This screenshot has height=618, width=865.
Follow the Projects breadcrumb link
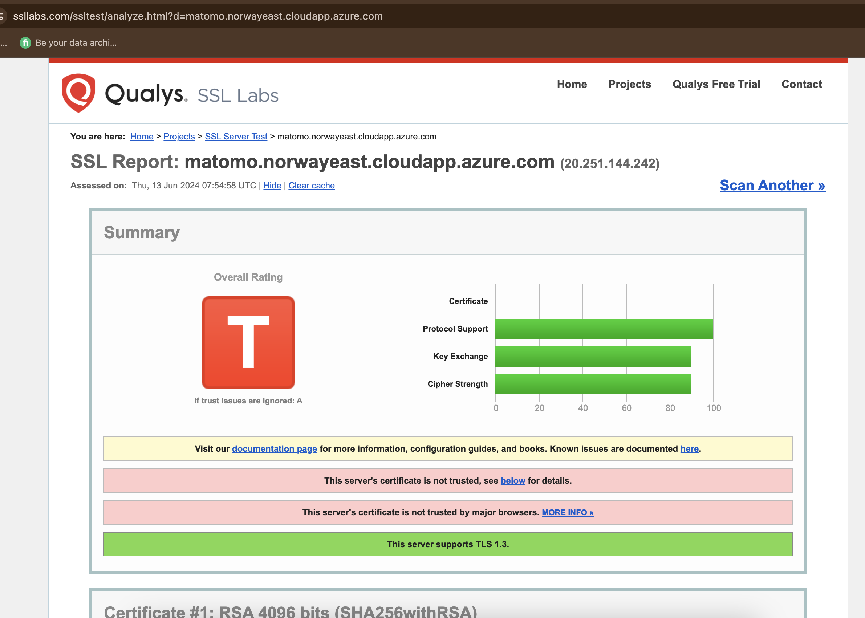pyautogui.click(x=179, y=136)
